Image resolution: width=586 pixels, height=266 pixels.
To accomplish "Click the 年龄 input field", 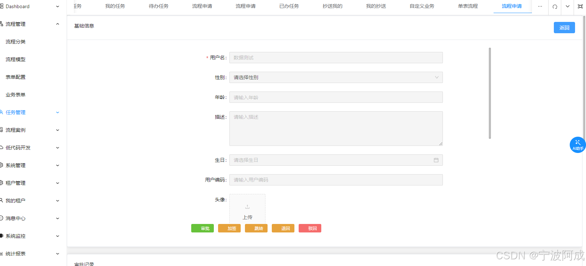I will tap(336, 97).
